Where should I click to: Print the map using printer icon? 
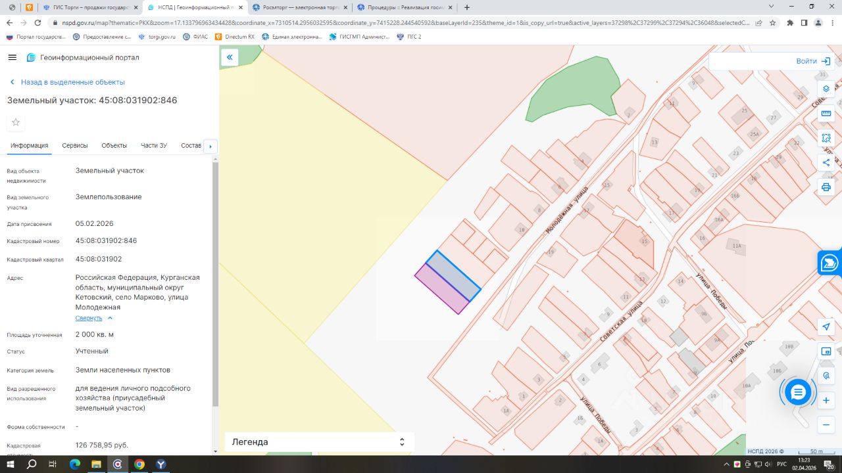pos(826,187)
